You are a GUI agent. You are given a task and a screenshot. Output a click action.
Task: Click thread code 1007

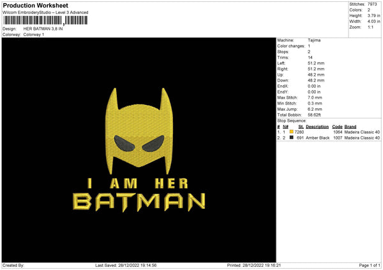pyautogui.click(x=338, y=138)
